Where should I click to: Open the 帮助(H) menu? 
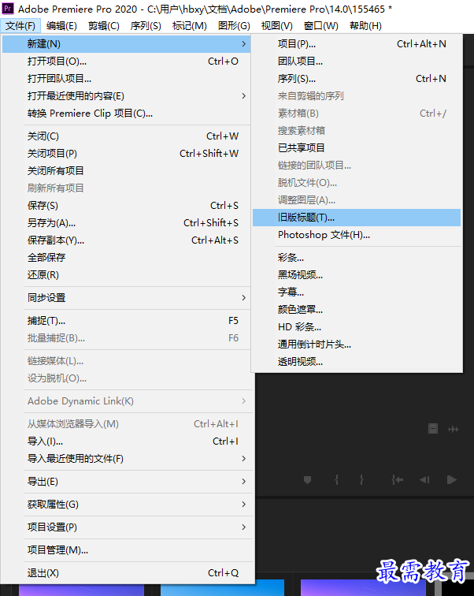tap(365, 26)
